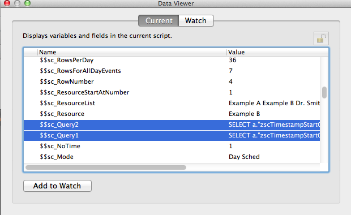Click the Add to Watch button
The image size is (351, 215).
click(57, 186)
